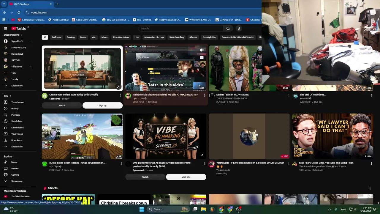Start a voice search with the microphone
The width and height of the screenshot is (380, 214).
[239, 29]
